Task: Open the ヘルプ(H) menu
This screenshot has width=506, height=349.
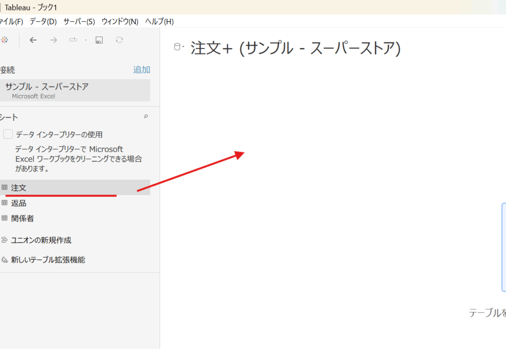Action: (x=159, y=22)
